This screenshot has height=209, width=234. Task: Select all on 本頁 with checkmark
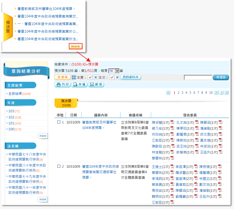pos(90,77)
